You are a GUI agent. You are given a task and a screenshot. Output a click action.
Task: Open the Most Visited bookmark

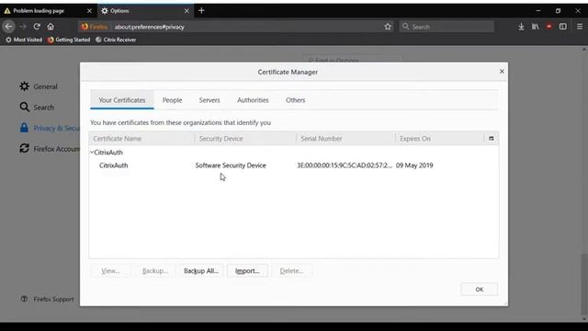click(24, 40)
